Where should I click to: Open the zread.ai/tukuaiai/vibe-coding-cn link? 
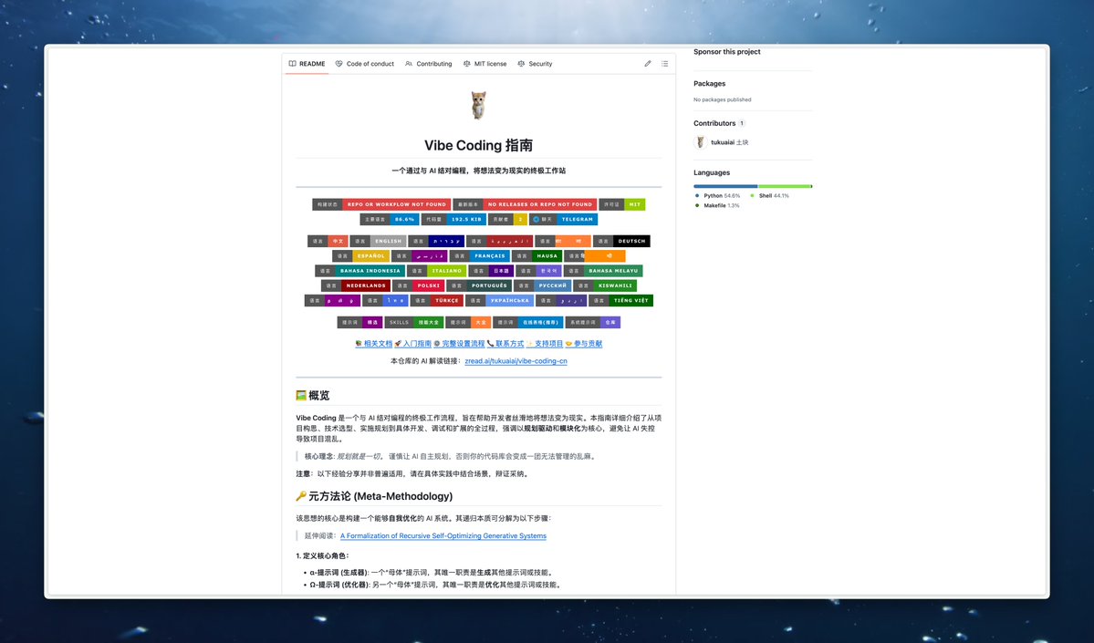tap(516, 361)
